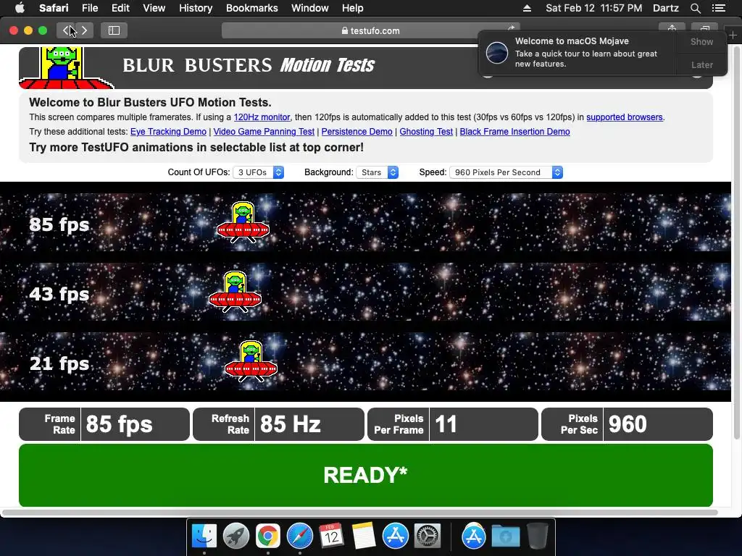The height and width of the screenshot is (556, 742).
Task: Click the UFO in the 85 fps row
Action: 243,222
